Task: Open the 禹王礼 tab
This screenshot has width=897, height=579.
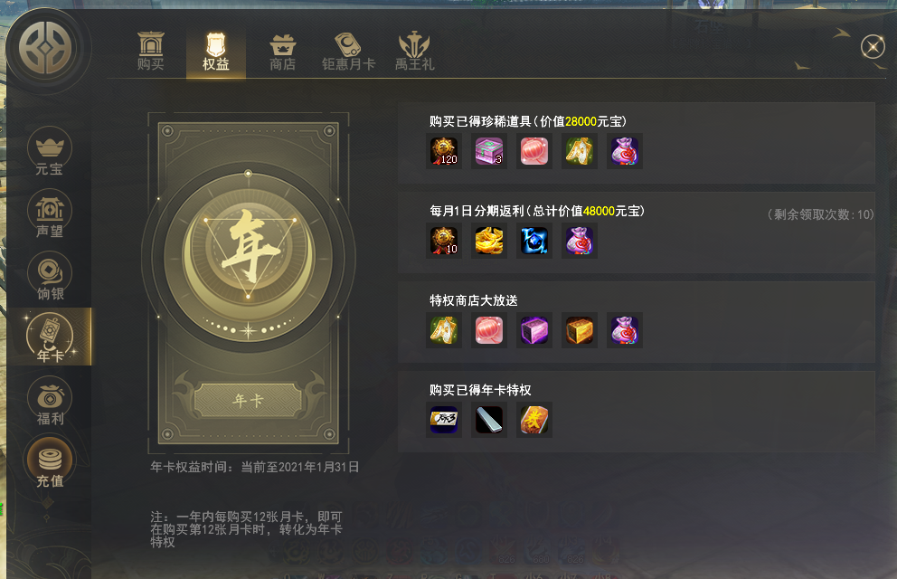Action: 415,52
